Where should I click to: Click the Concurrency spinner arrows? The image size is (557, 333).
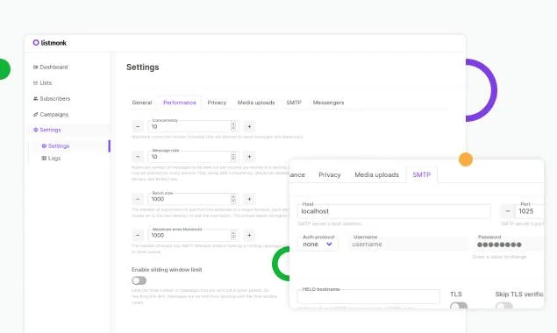click(233, 126)
